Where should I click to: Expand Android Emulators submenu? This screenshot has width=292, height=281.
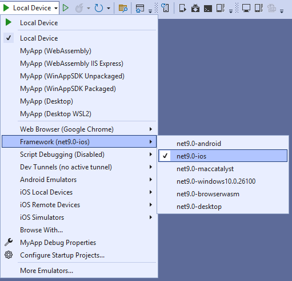click(x=79, y=180)
